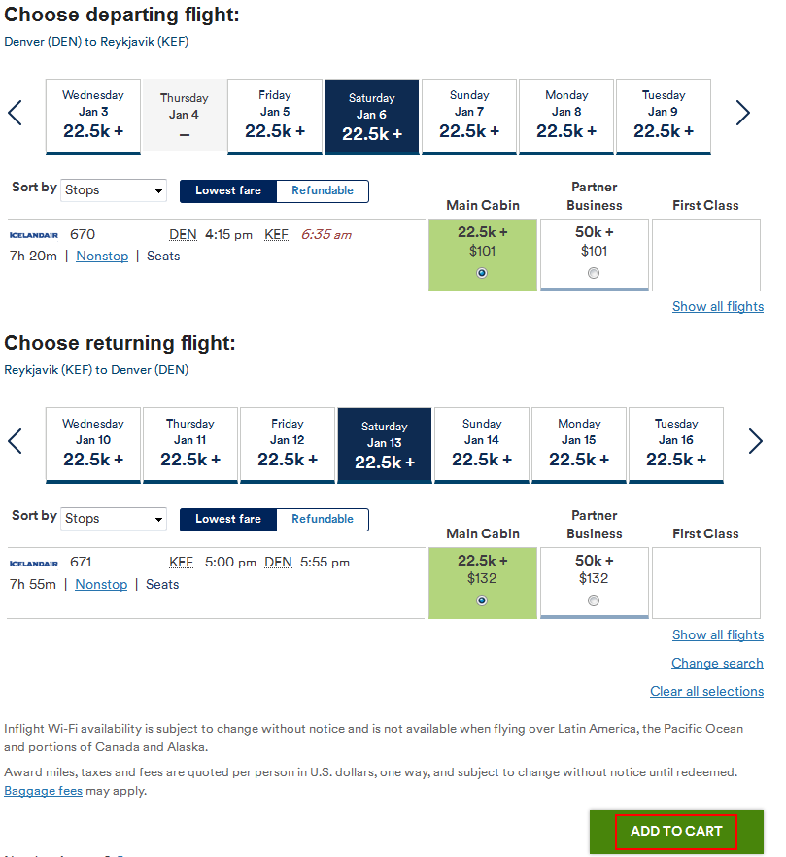
Task: Switch departing fares to Refundable
Action: [323, 190]
